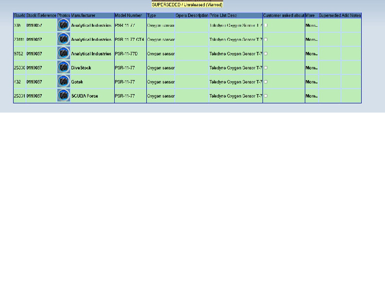Tick customer asked checkbox for row 535

[266, 25]
